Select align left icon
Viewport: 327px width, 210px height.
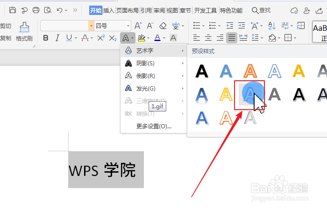pos(197,38)
